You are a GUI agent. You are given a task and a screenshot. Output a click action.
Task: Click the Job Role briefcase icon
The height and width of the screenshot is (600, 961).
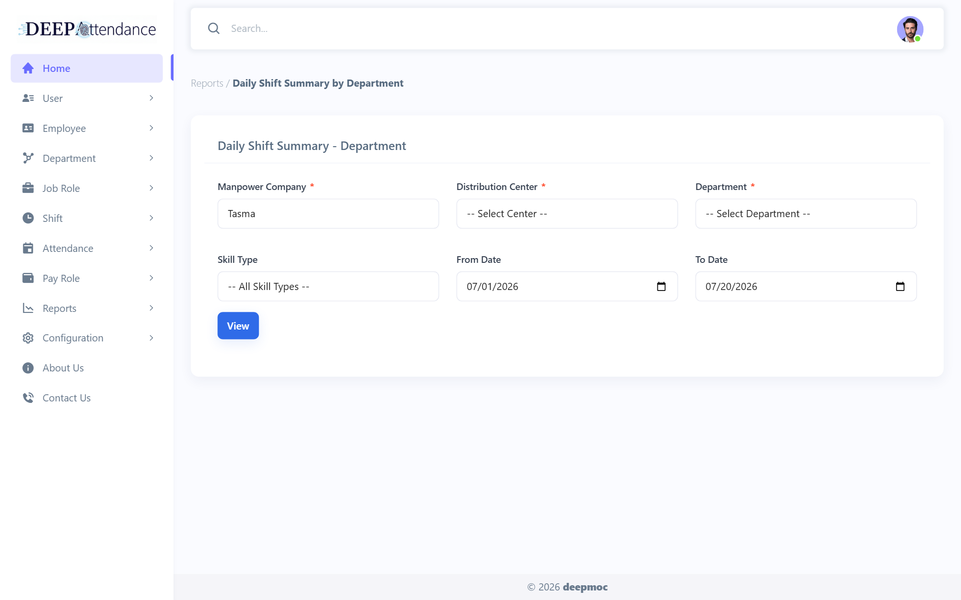click(28, 188)
